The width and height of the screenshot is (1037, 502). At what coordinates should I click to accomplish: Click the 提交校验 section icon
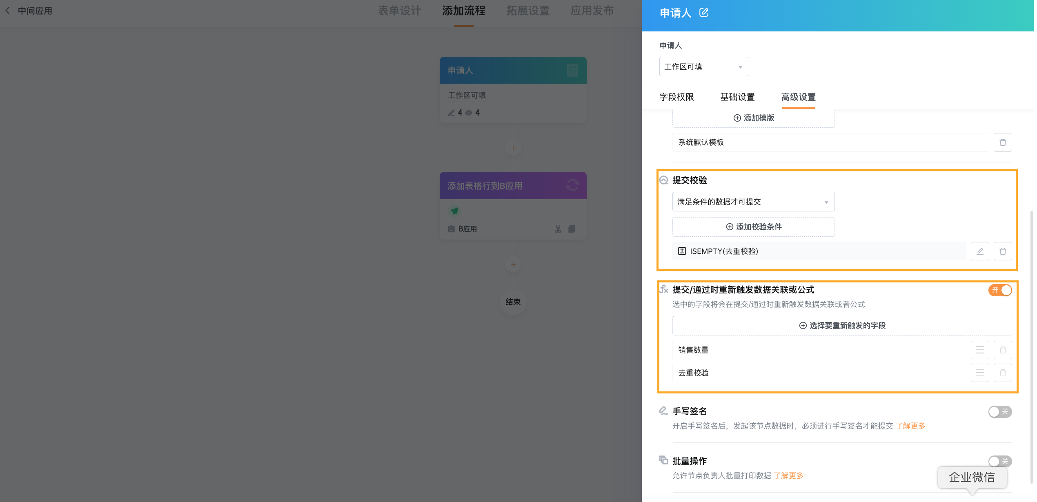(x=664, y=180)
